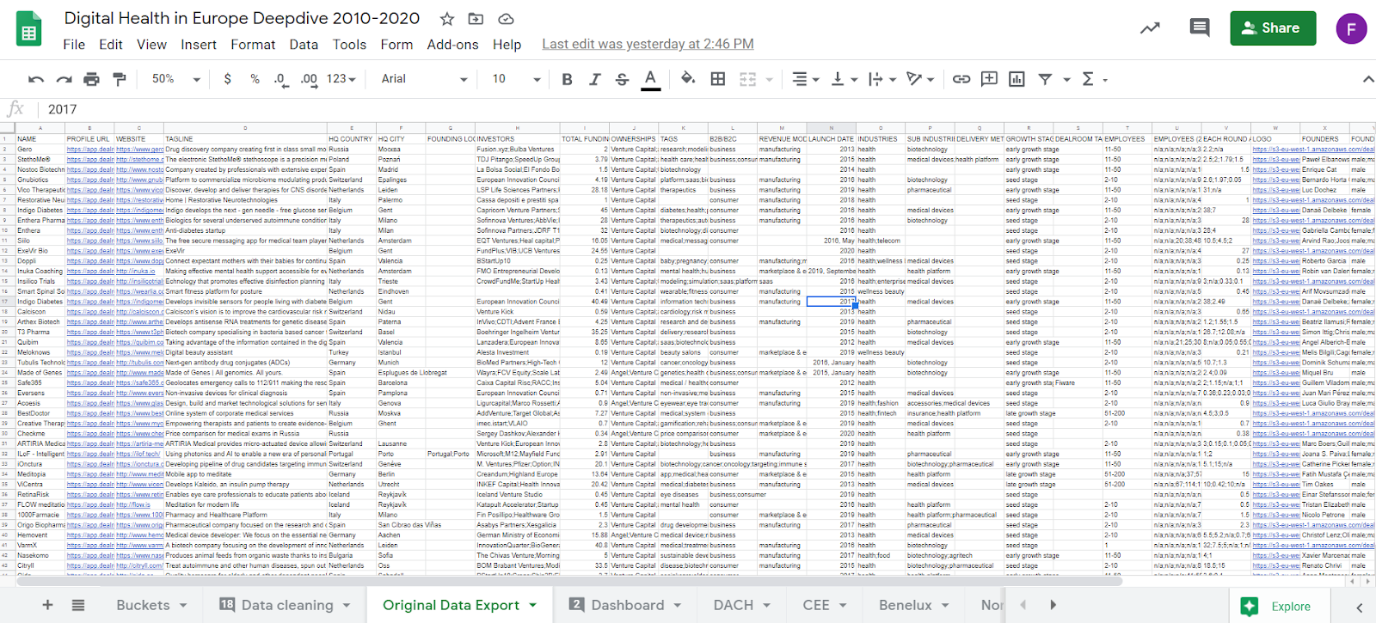Open the fill color picker
Screen dimensions: 1376x623
688,79
